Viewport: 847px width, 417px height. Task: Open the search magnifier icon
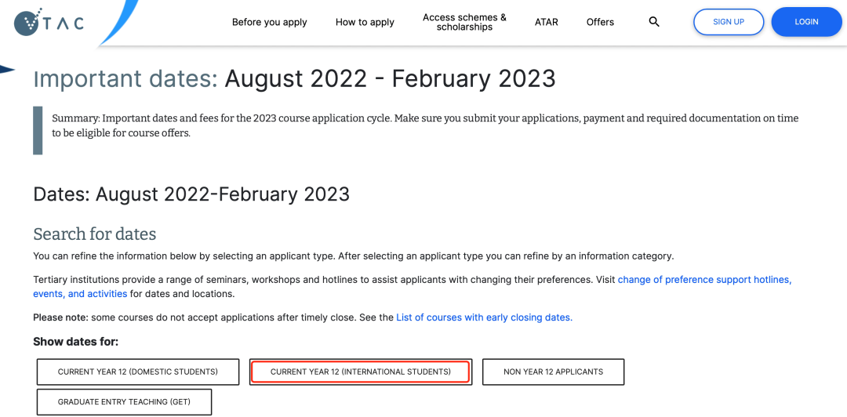[x=654, y=22]
